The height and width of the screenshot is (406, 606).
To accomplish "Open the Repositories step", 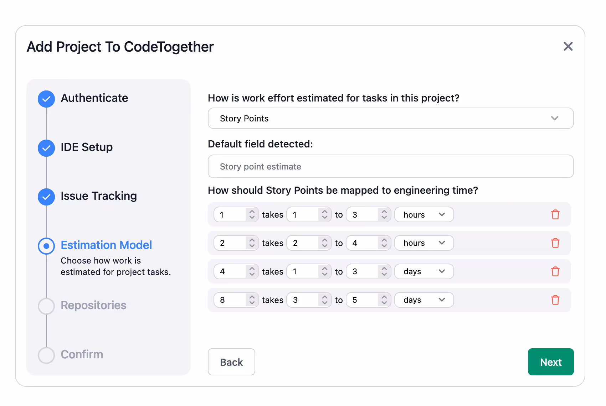I will (x=93, y=305).
